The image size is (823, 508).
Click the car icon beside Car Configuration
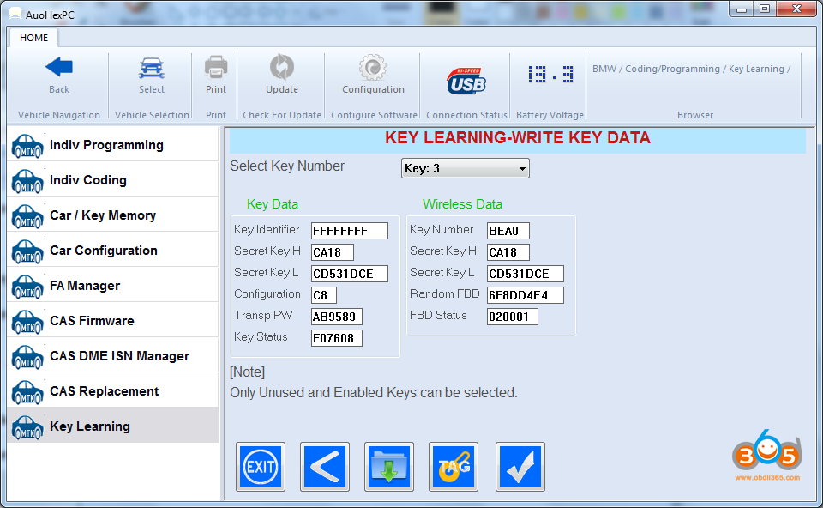(27, 251)
